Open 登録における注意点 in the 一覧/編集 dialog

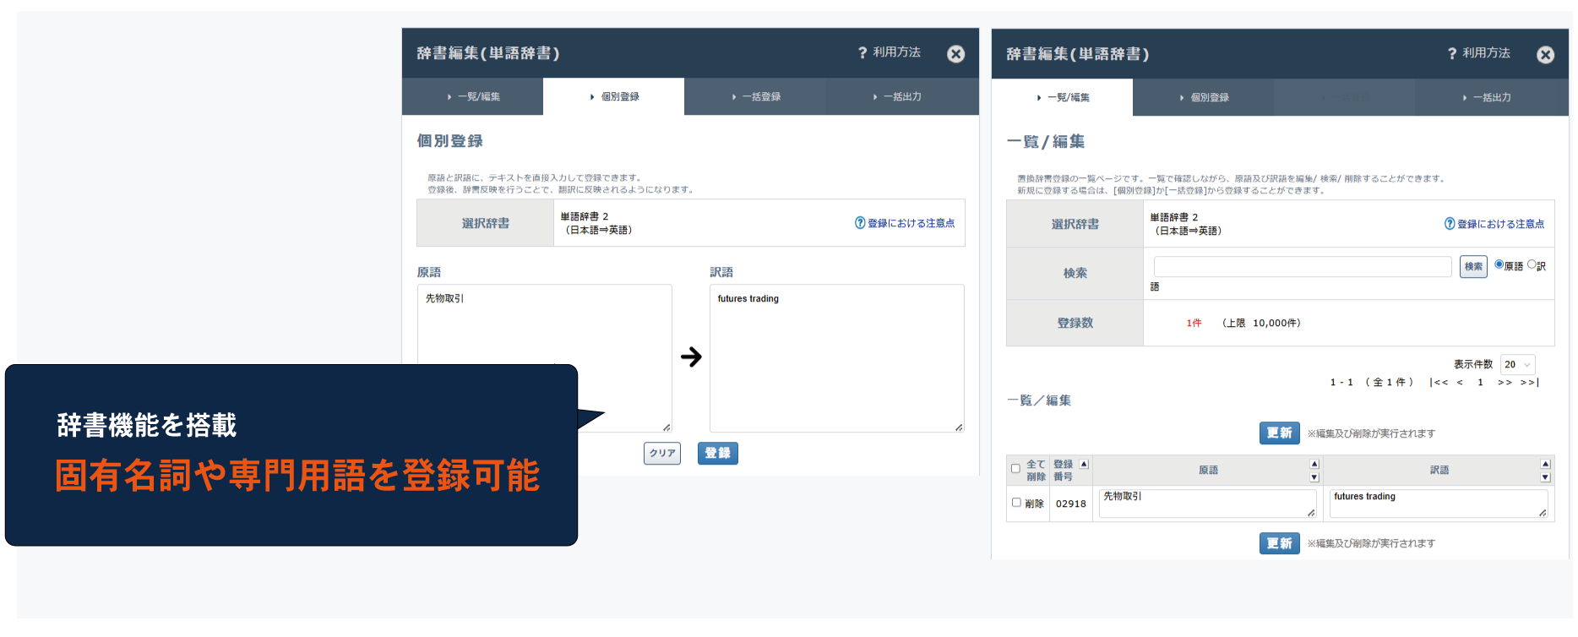[x=1494, y=224]
